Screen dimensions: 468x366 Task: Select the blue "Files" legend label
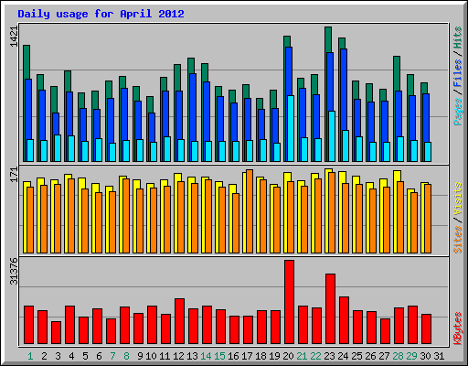(457, 73)
